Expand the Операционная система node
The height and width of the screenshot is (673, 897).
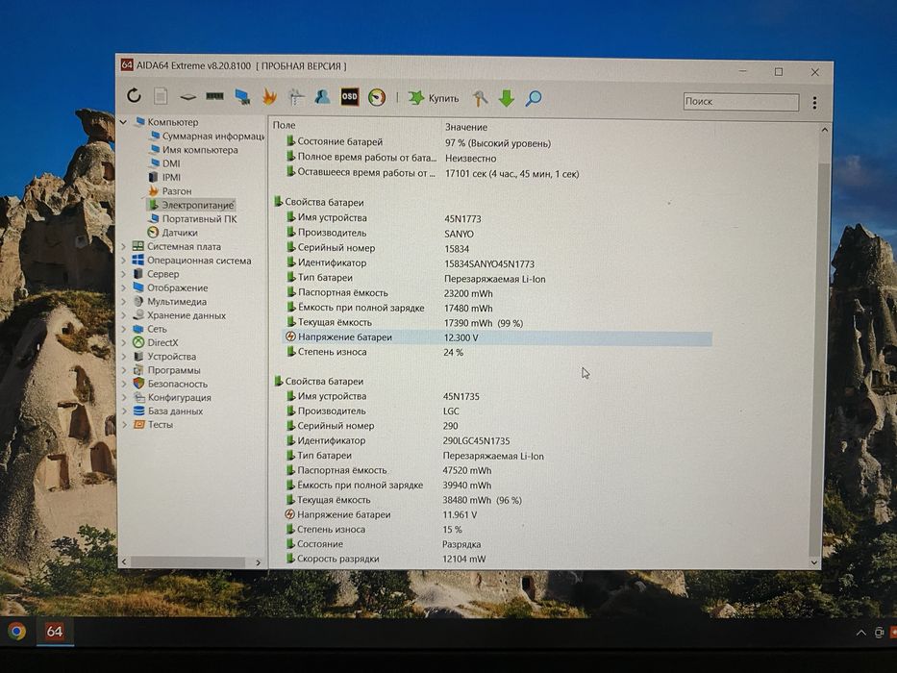pyautogui.click(x=124, y=261)
